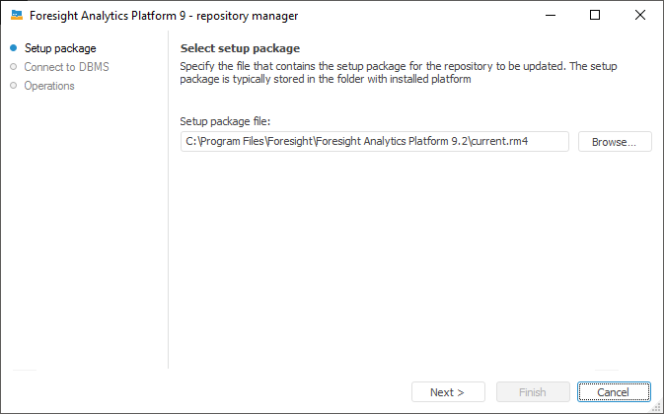
Task: Click the Connect to DBMS step bullet
Action: 14,67
